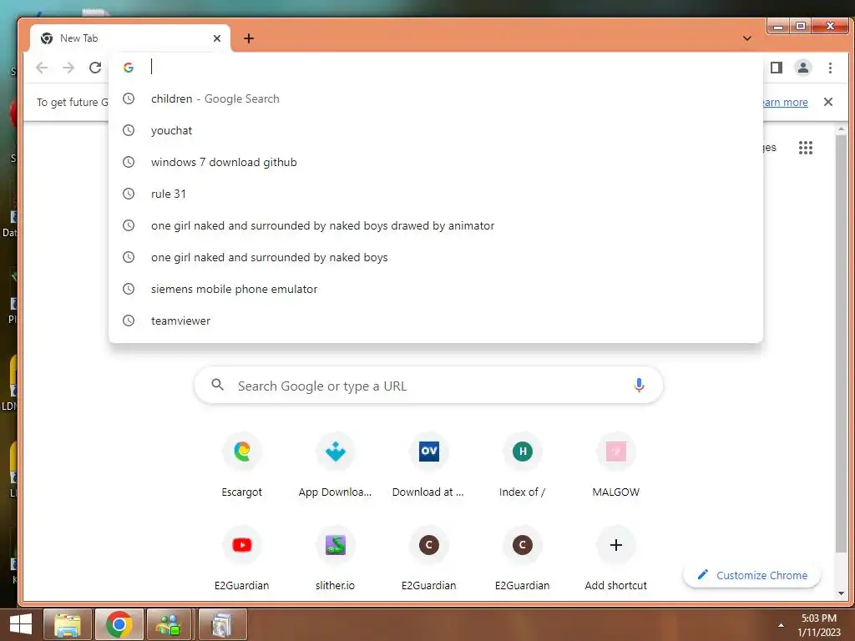Open the slither.io shortcut

335,559
